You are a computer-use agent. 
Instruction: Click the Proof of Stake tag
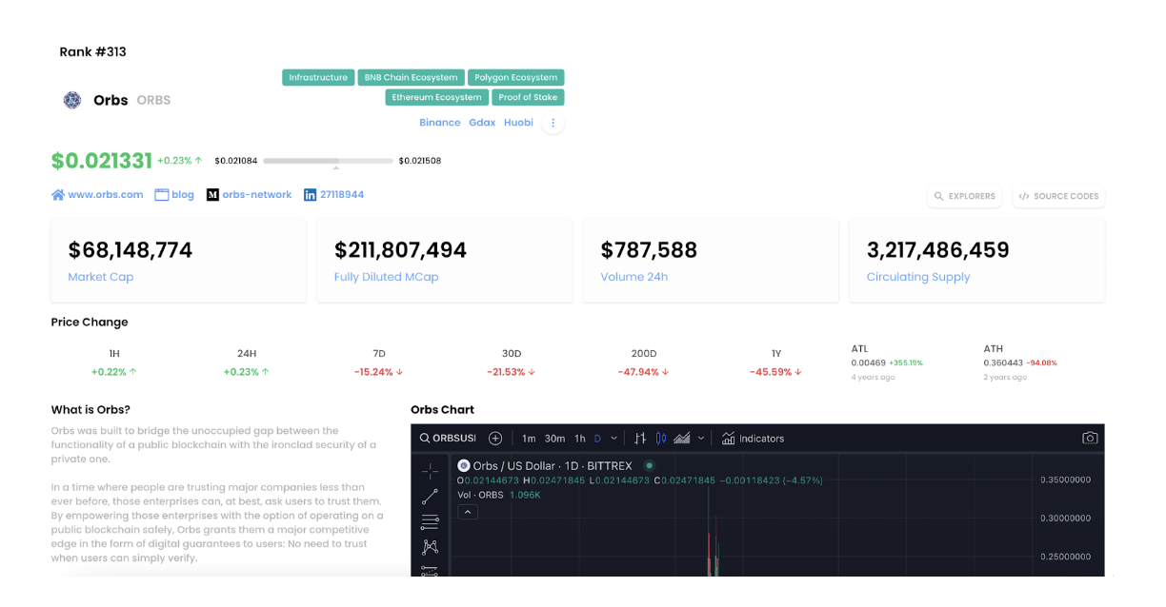[x=528, y=97]
